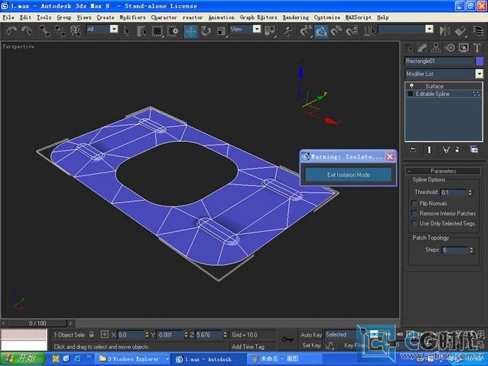Image resolution: width=488 pixels, height=366 pixels.
Task: Activate the Select and Move tool
Action: (191, 31)
